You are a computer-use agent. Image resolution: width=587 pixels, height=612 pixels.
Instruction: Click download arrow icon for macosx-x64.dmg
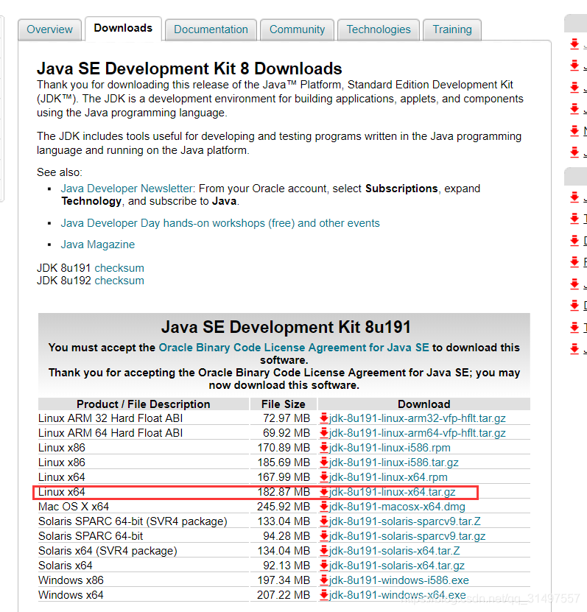[324, 507]
